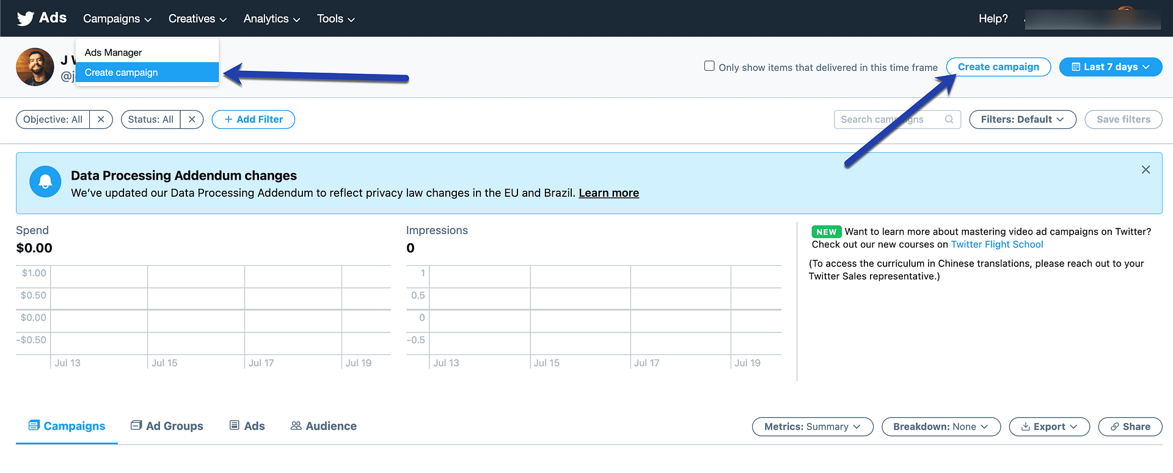Tick Only show items delivered checkbox
This screenshot has height=473, width=1173.
point(709,66)
